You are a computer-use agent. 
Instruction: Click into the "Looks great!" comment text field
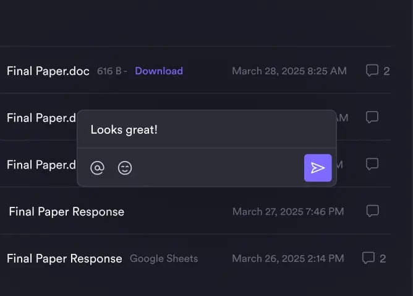click(x=204, y=129)
